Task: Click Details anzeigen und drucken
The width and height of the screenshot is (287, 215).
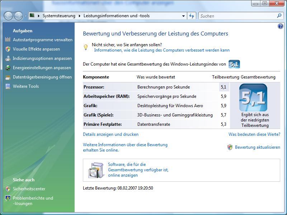Action: pyautogui.click(x=111, y=134)
